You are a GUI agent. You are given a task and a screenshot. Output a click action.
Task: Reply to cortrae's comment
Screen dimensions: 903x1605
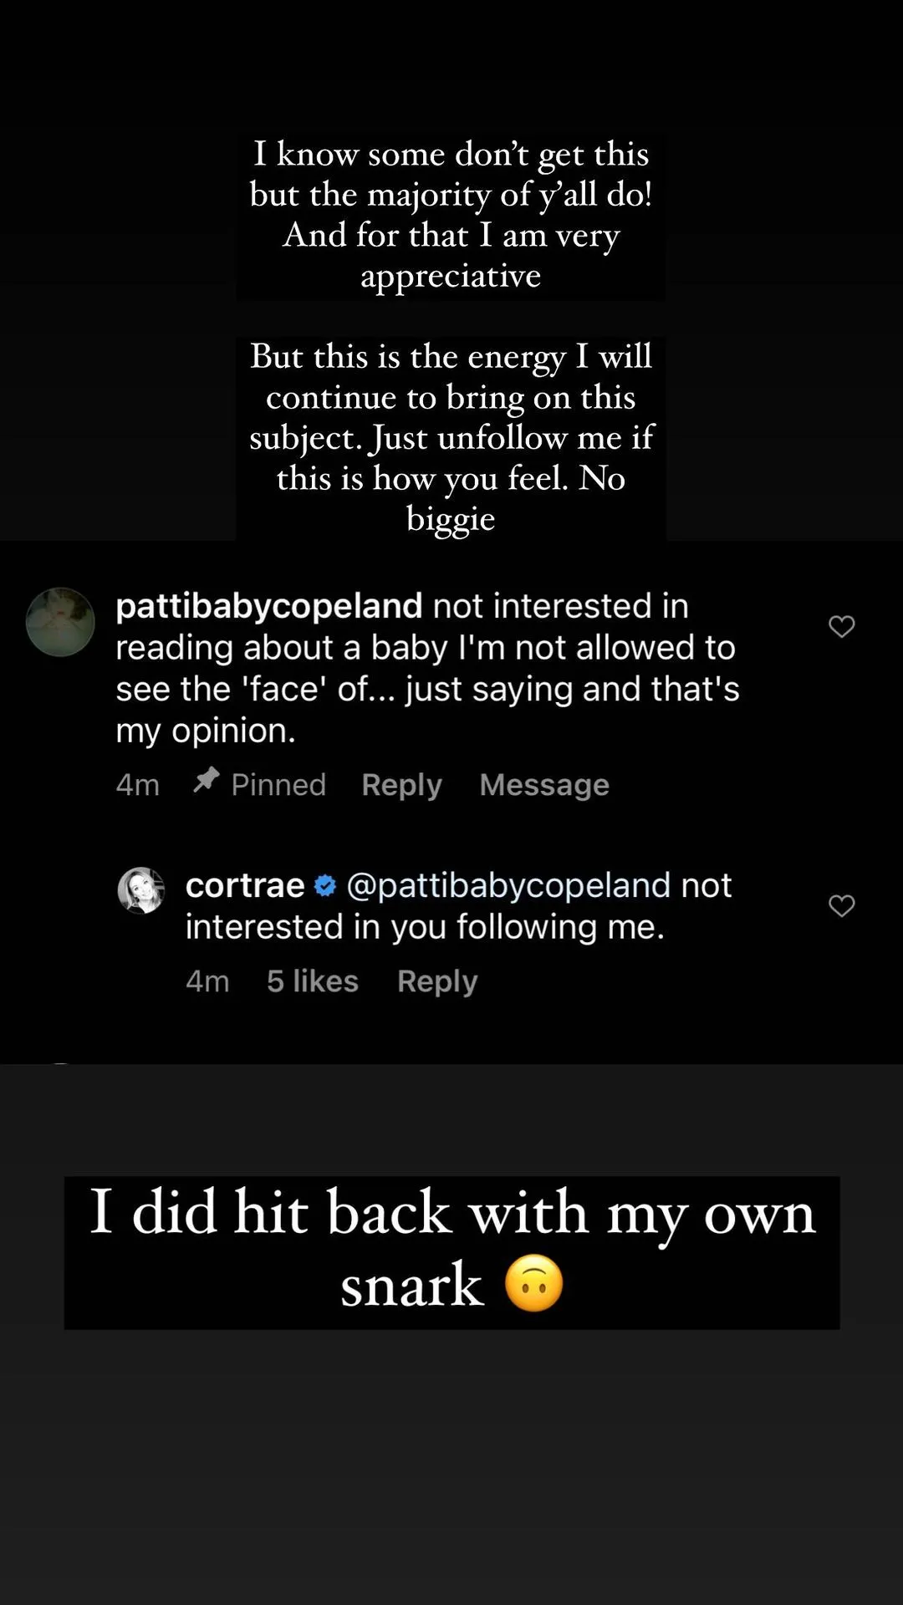(437, 981)
